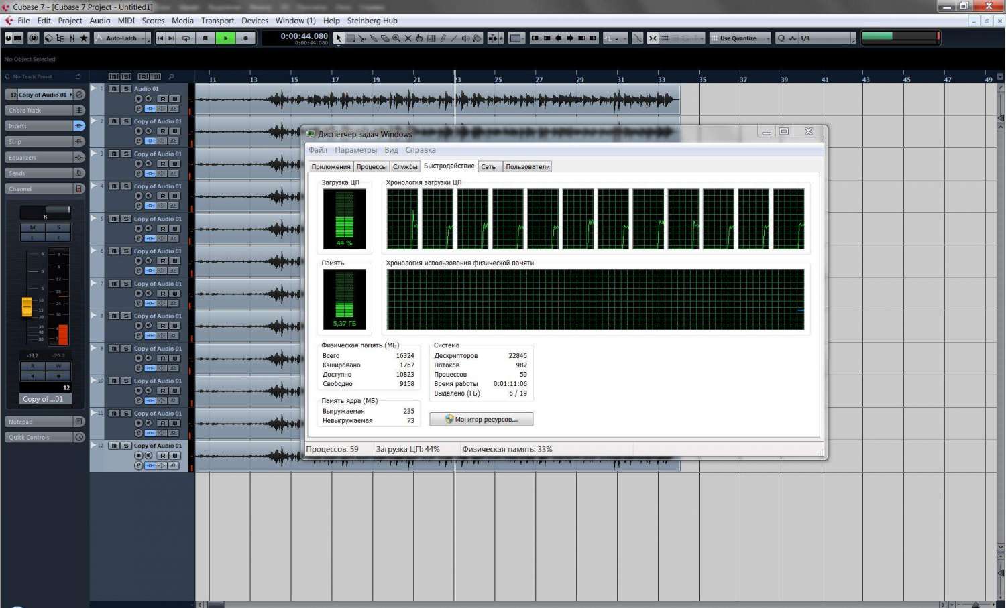Open the Transport menu
This screenshot has height=608, width=1006.
217,21
